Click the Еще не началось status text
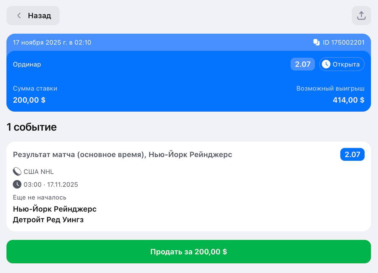378x273 pixels. point(40,197)
